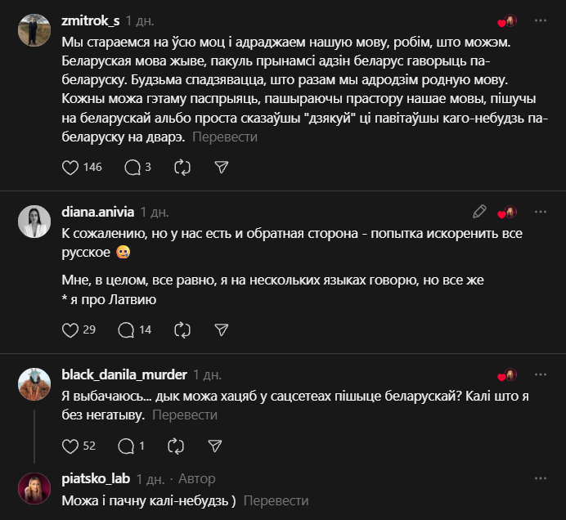Open more options for zmitrok_s comment

click(x=541, y=20)
